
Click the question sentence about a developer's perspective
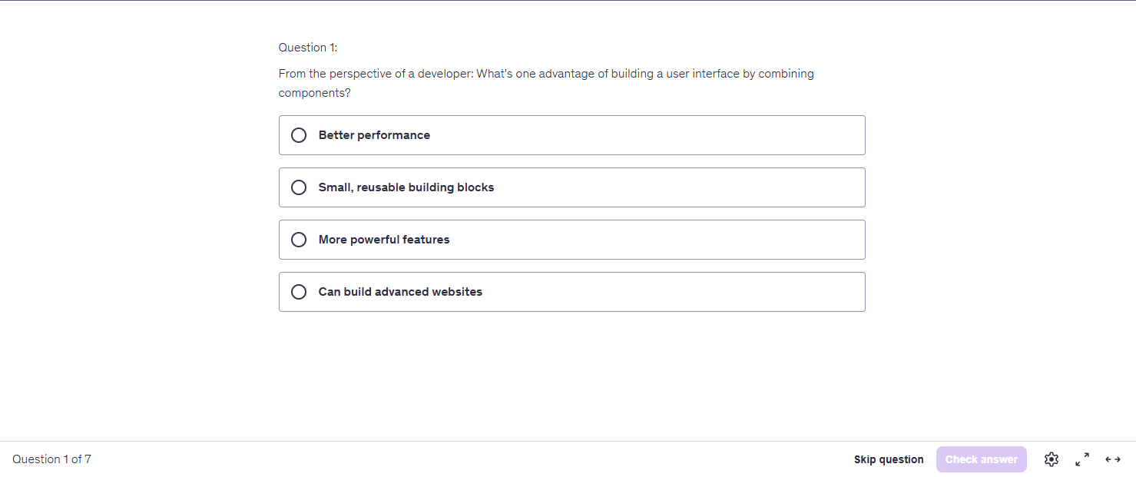pyautogui.click(x=545, y=75)
